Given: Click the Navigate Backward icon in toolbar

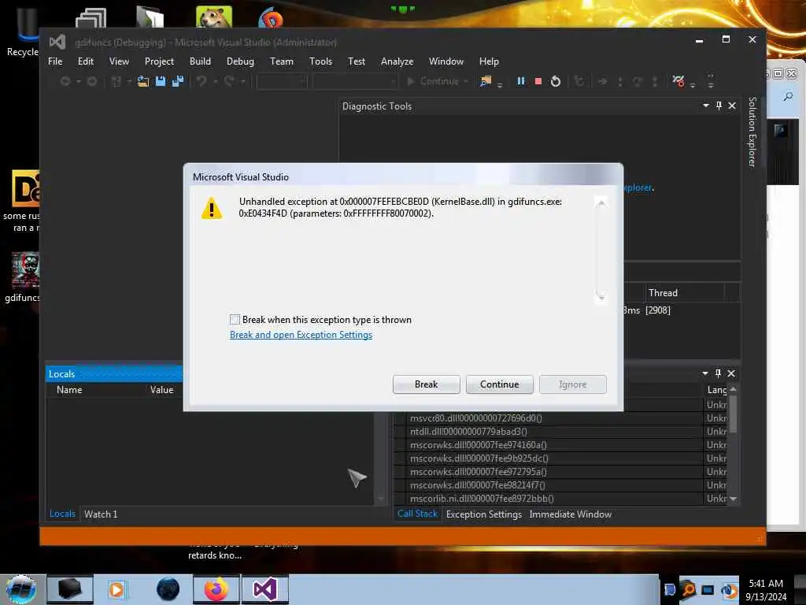Looking at the screenshot, I should tap(65, 81).
